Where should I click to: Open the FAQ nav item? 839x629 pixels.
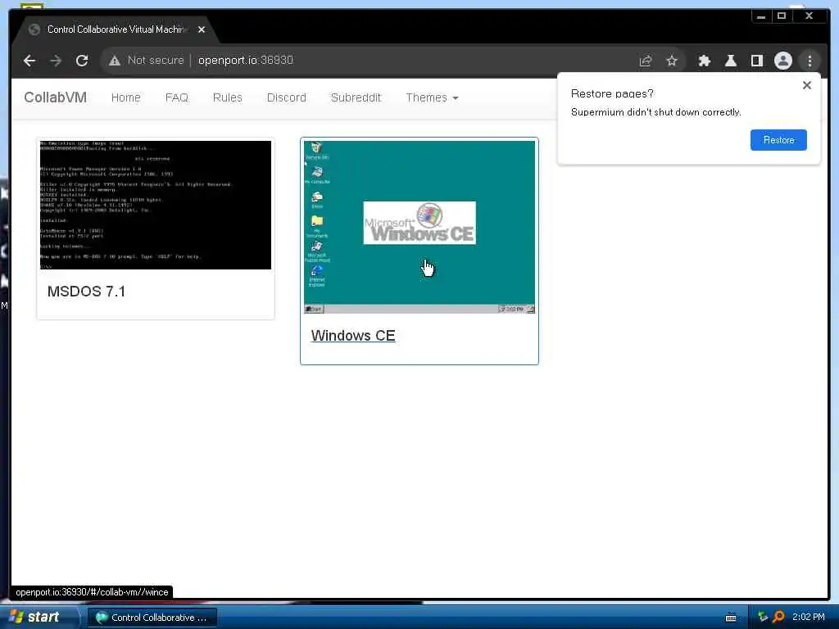coord(177,97)
